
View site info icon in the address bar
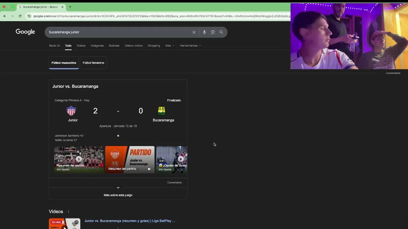tap(29, 16)
